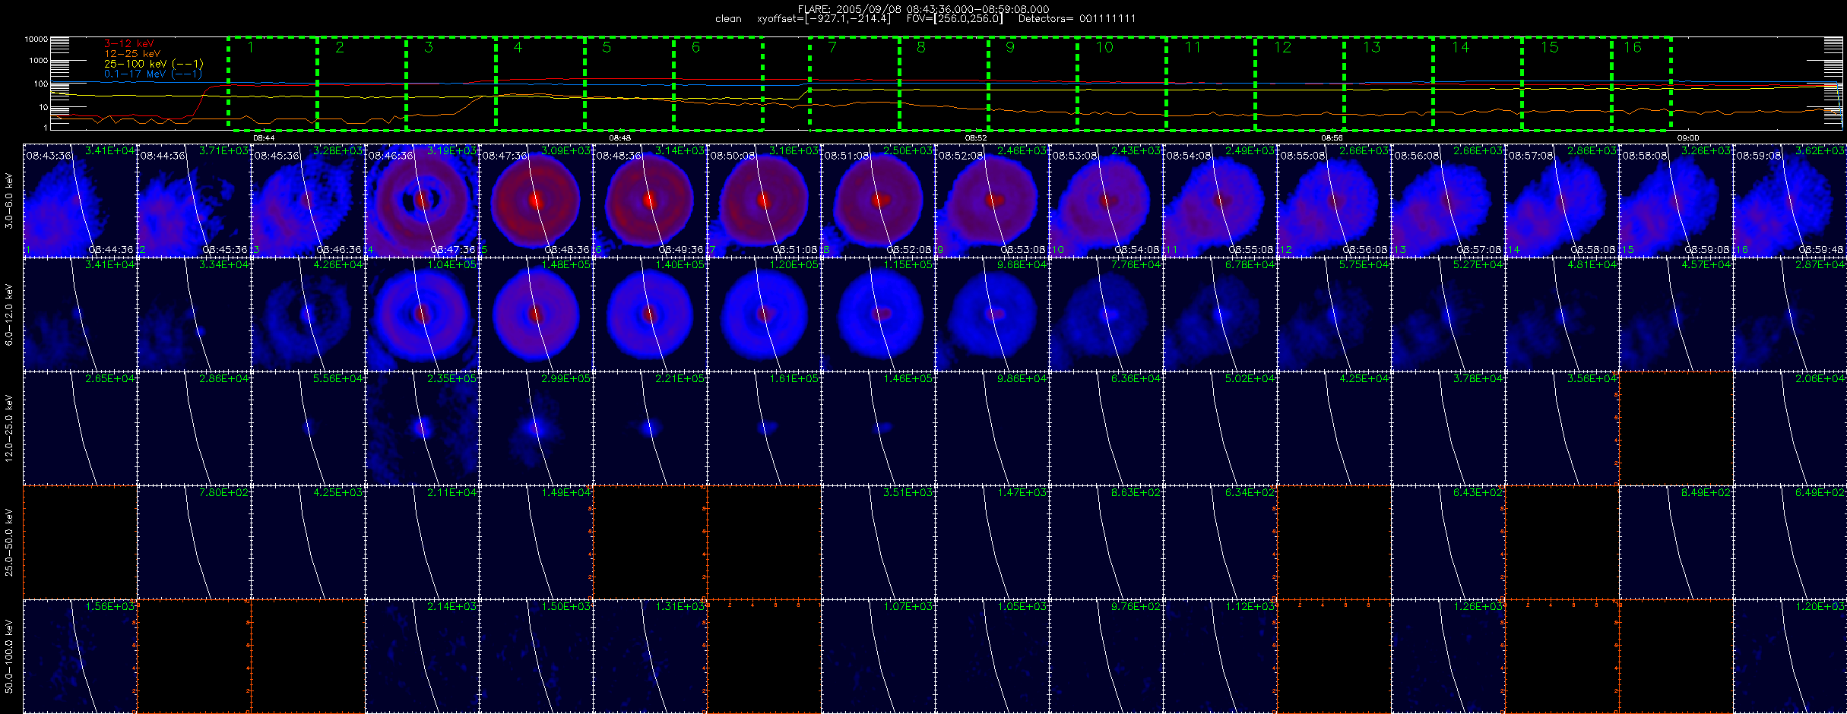Open the 12.0-25.0 keV image with peak 2.99E+05

536,428
